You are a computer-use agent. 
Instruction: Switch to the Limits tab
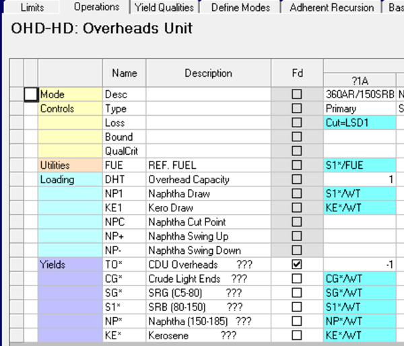pos(32,7)
